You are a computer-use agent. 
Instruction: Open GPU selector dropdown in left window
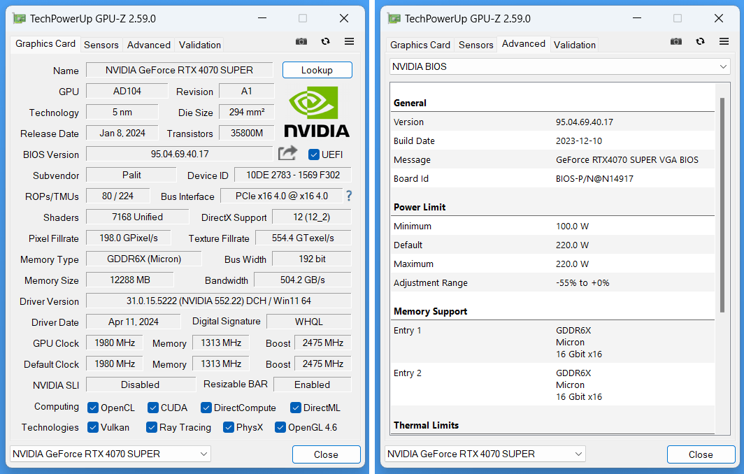[x=110, y=454]
